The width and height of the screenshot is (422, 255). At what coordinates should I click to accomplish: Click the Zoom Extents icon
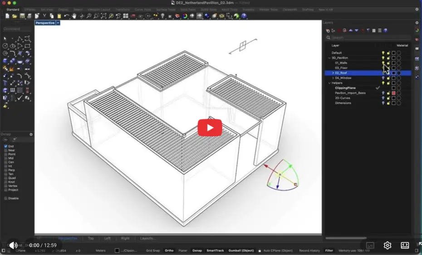(103, 16)
